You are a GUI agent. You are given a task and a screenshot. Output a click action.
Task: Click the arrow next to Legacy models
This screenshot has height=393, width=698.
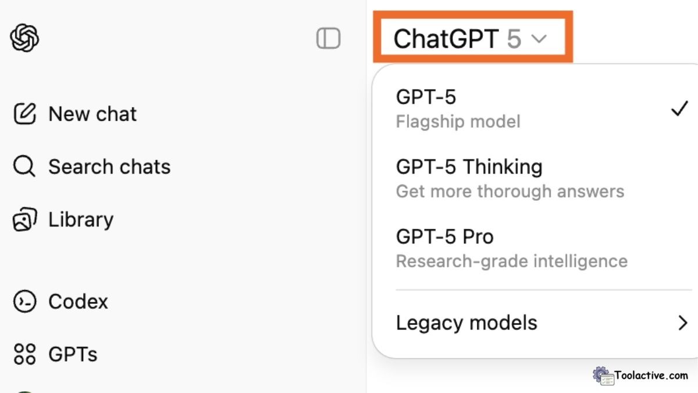(x=683, y=323)
